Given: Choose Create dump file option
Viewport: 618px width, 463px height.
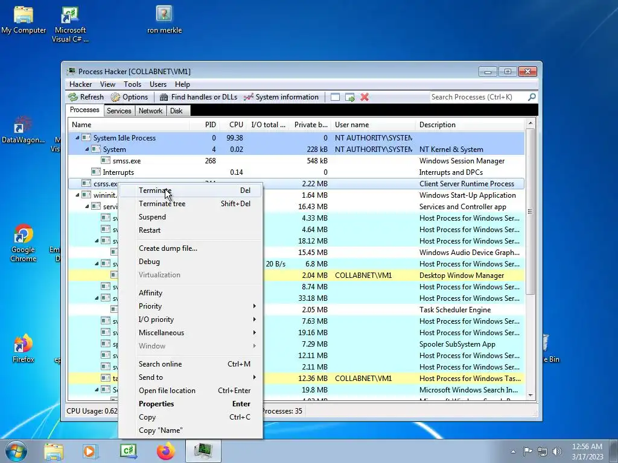Looking at the screenshot, I should tap(191, 248).
